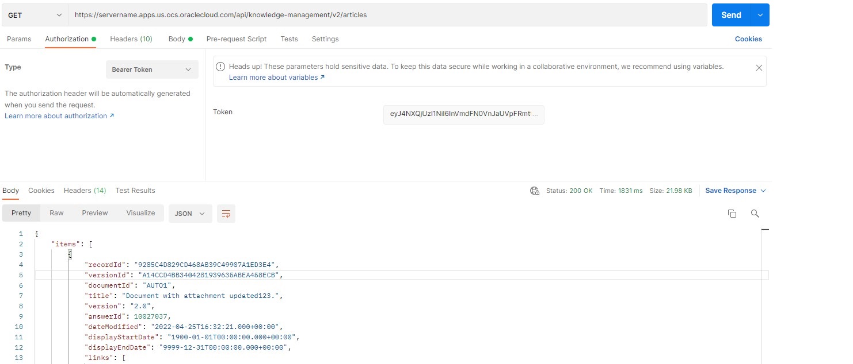Switch to the Raw response view
Image resolution: width=853 pixels, height=364 pixels.
(56, 212)
